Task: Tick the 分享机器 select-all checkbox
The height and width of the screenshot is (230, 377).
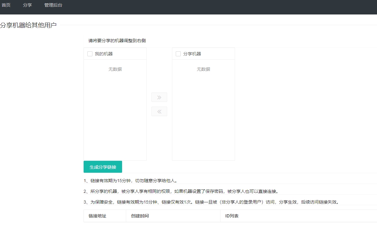Action: click(x=178, y=54)
